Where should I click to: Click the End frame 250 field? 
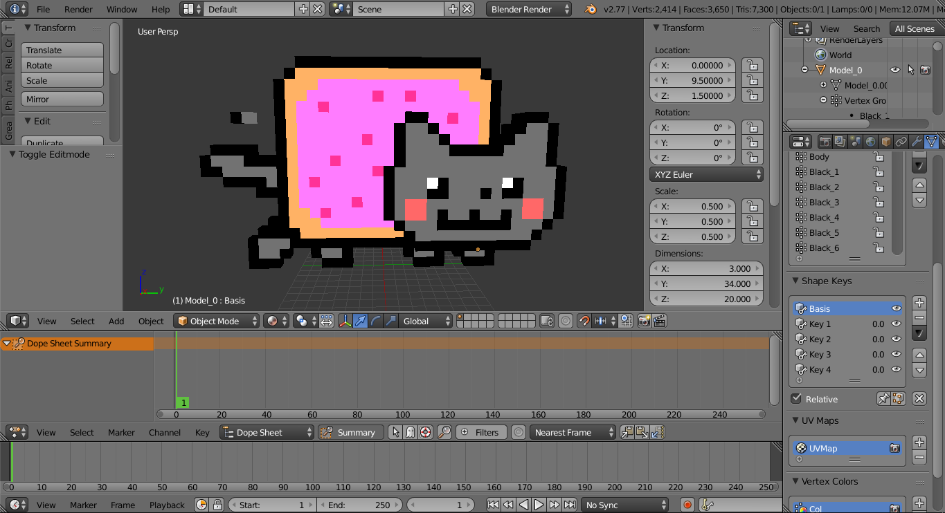359,505
